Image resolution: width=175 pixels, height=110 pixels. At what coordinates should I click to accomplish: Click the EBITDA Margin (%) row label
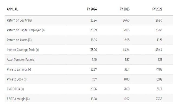point(18,99)
